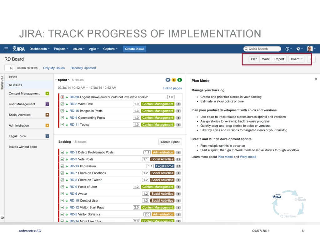Click the Legal Force epic label on RD-13

click(x=164, y=166)
